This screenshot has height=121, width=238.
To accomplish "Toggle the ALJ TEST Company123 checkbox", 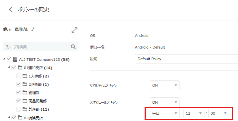I will 9,59.
